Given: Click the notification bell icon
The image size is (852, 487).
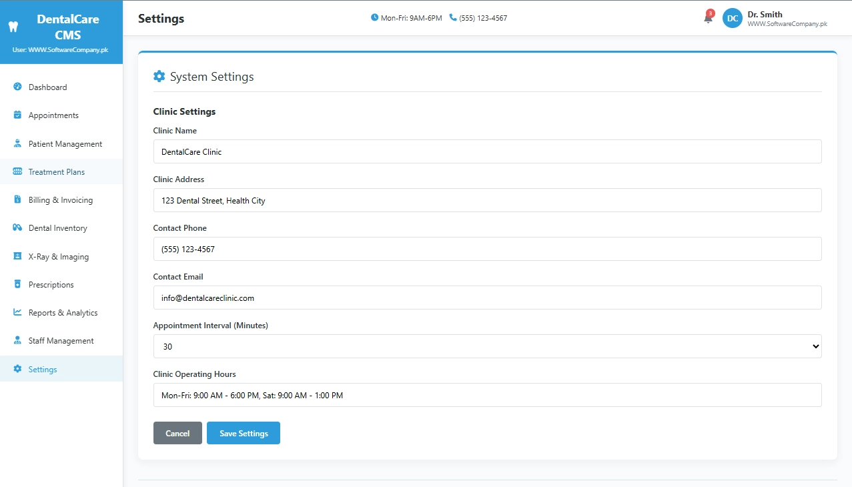Looking at the screenshot, I should (x=708, y=18).
